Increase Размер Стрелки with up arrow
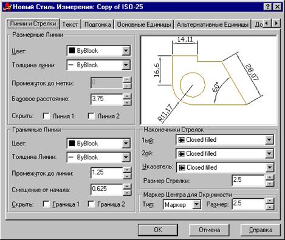Screen dimensions: 285x240 [x=269, y=178]
